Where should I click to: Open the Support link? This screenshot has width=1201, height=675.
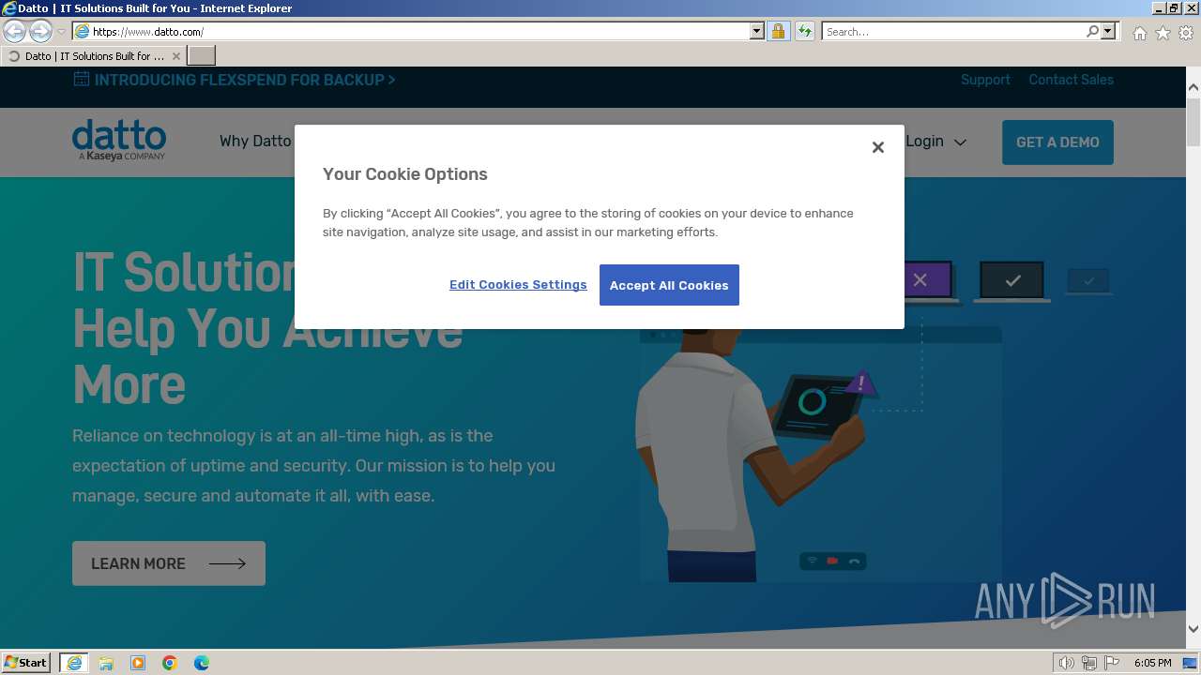[985, 80]
